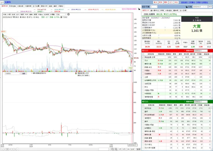Toggle the chart lock icon above the price axis

[x=139, y=9]
